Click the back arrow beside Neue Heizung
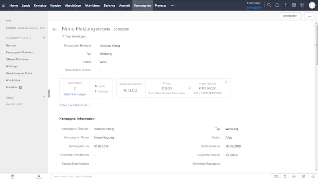318x179 pixels. tap(54, 29)
